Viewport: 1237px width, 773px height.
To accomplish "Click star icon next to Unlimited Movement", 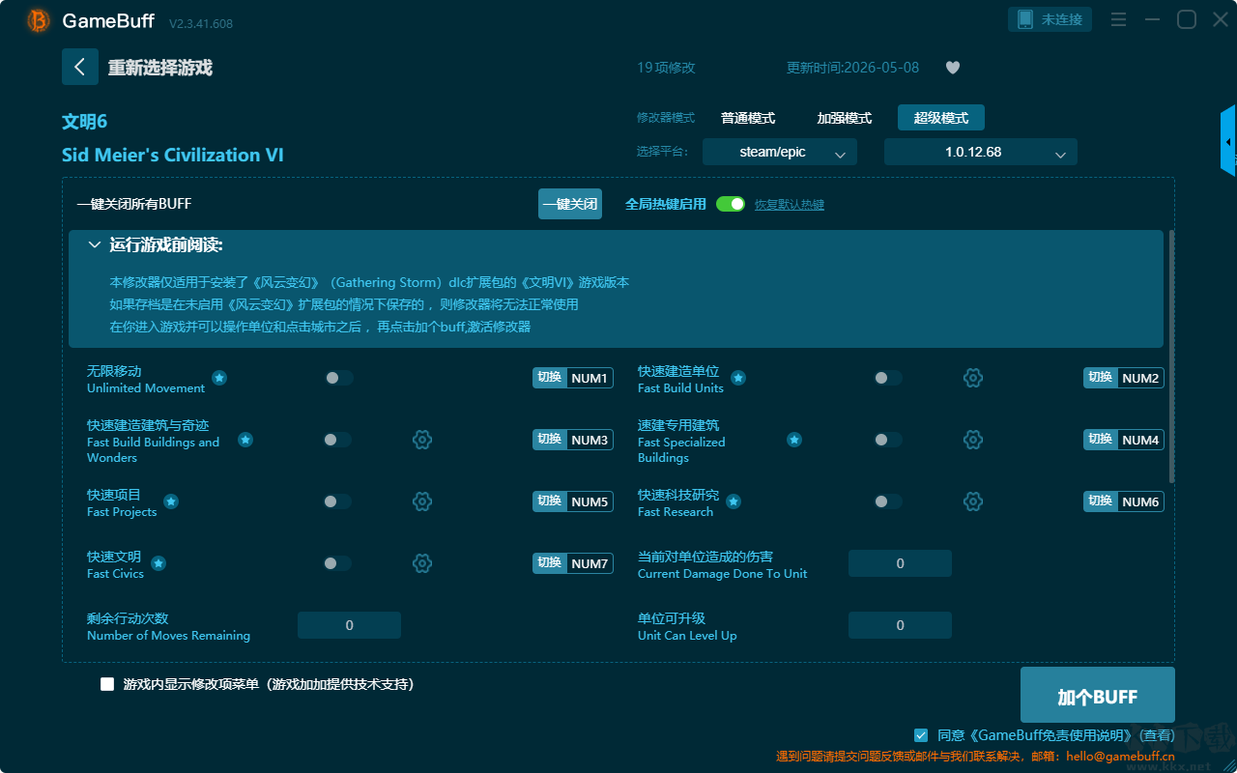I will point(219,378).
